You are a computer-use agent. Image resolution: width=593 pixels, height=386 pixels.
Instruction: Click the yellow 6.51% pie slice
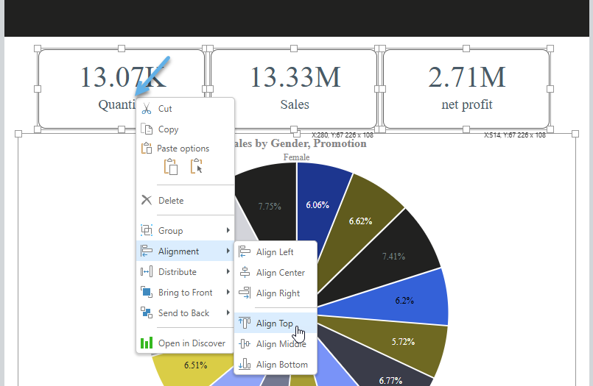click(x=195, y=365)
